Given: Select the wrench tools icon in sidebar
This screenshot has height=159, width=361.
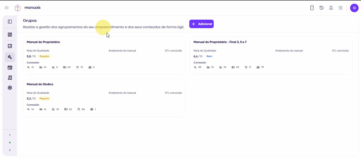Looking at the screenshot, I should tap(10, 57).
